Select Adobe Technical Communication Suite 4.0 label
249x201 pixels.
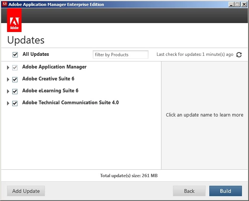[71, 102]
